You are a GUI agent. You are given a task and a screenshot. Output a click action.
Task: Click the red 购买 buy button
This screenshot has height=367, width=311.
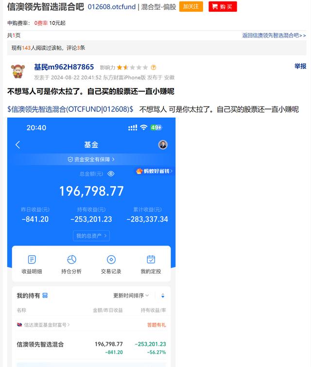tap(223, 6)
